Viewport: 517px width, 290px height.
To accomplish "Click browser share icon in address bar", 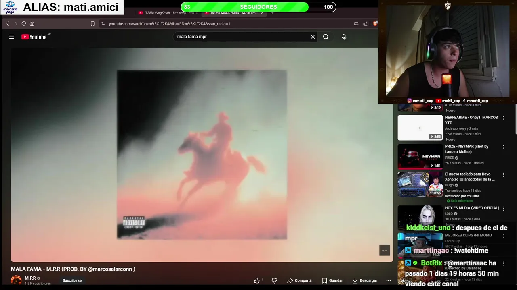I will click(366, 24).
